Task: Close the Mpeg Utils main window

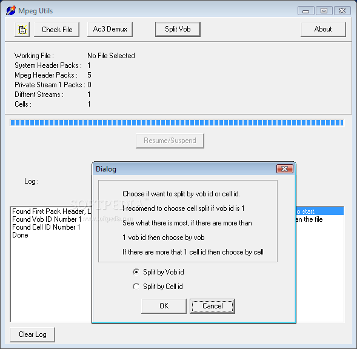Action: click(342, 11)
